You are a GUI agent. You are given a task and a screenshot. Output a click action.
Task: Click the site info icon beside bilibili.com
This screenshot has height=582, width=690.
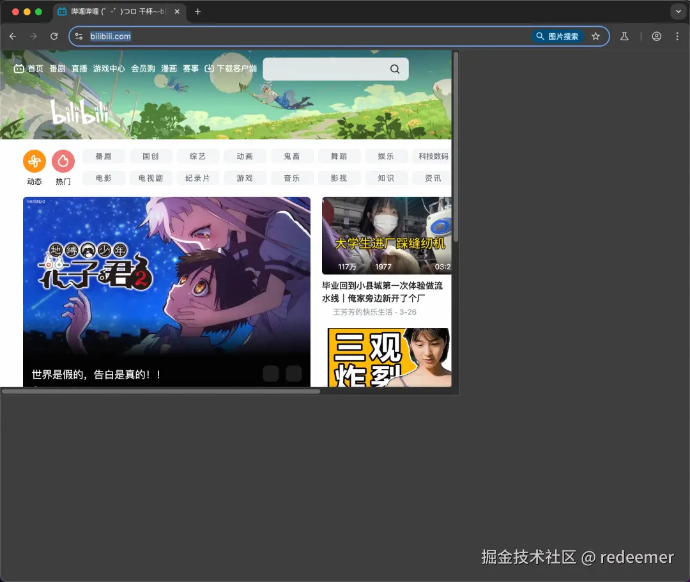tap(79, 36)
